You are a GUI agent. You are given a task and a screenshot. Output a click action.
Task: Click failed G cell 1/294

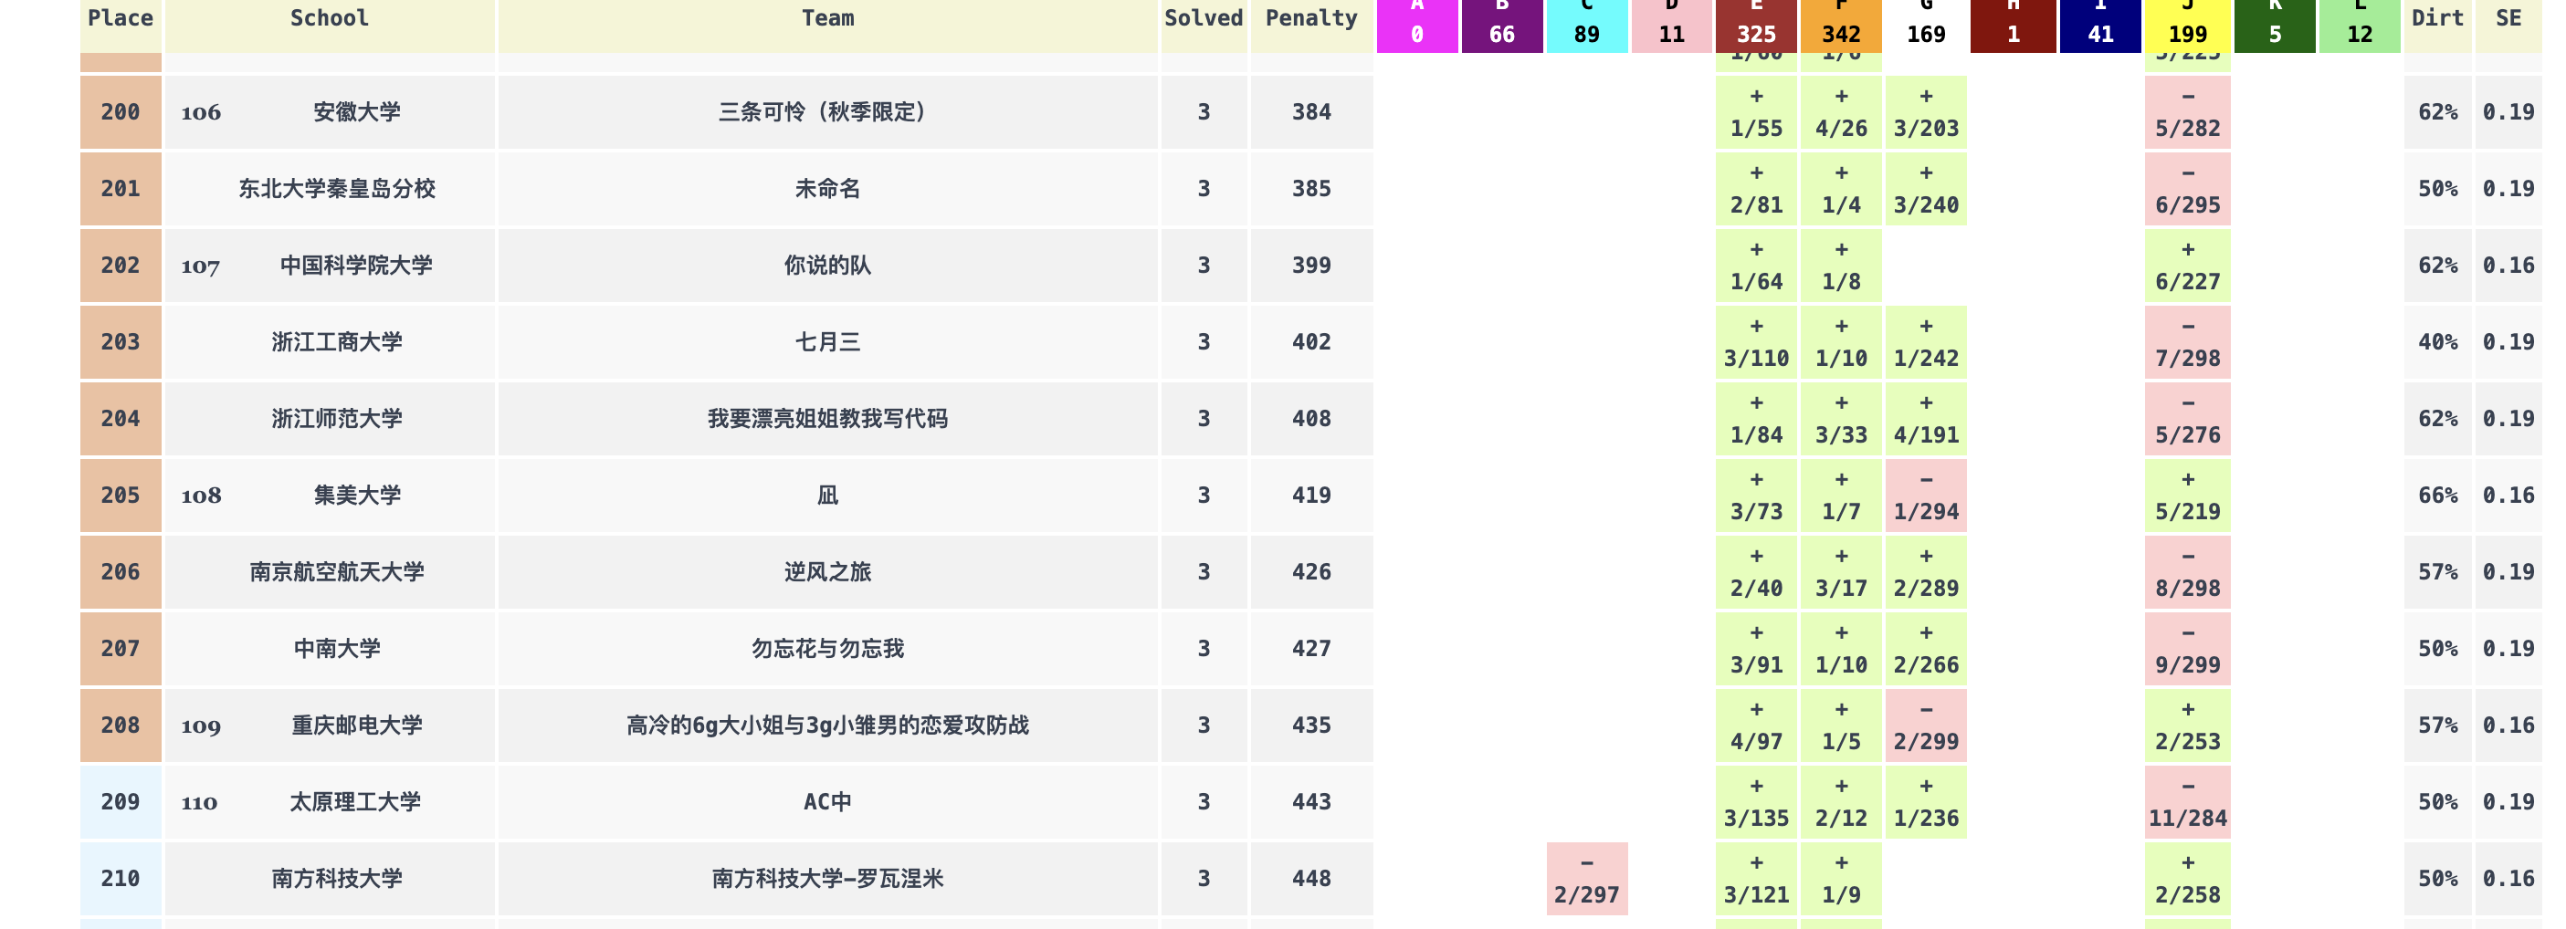1926,496
